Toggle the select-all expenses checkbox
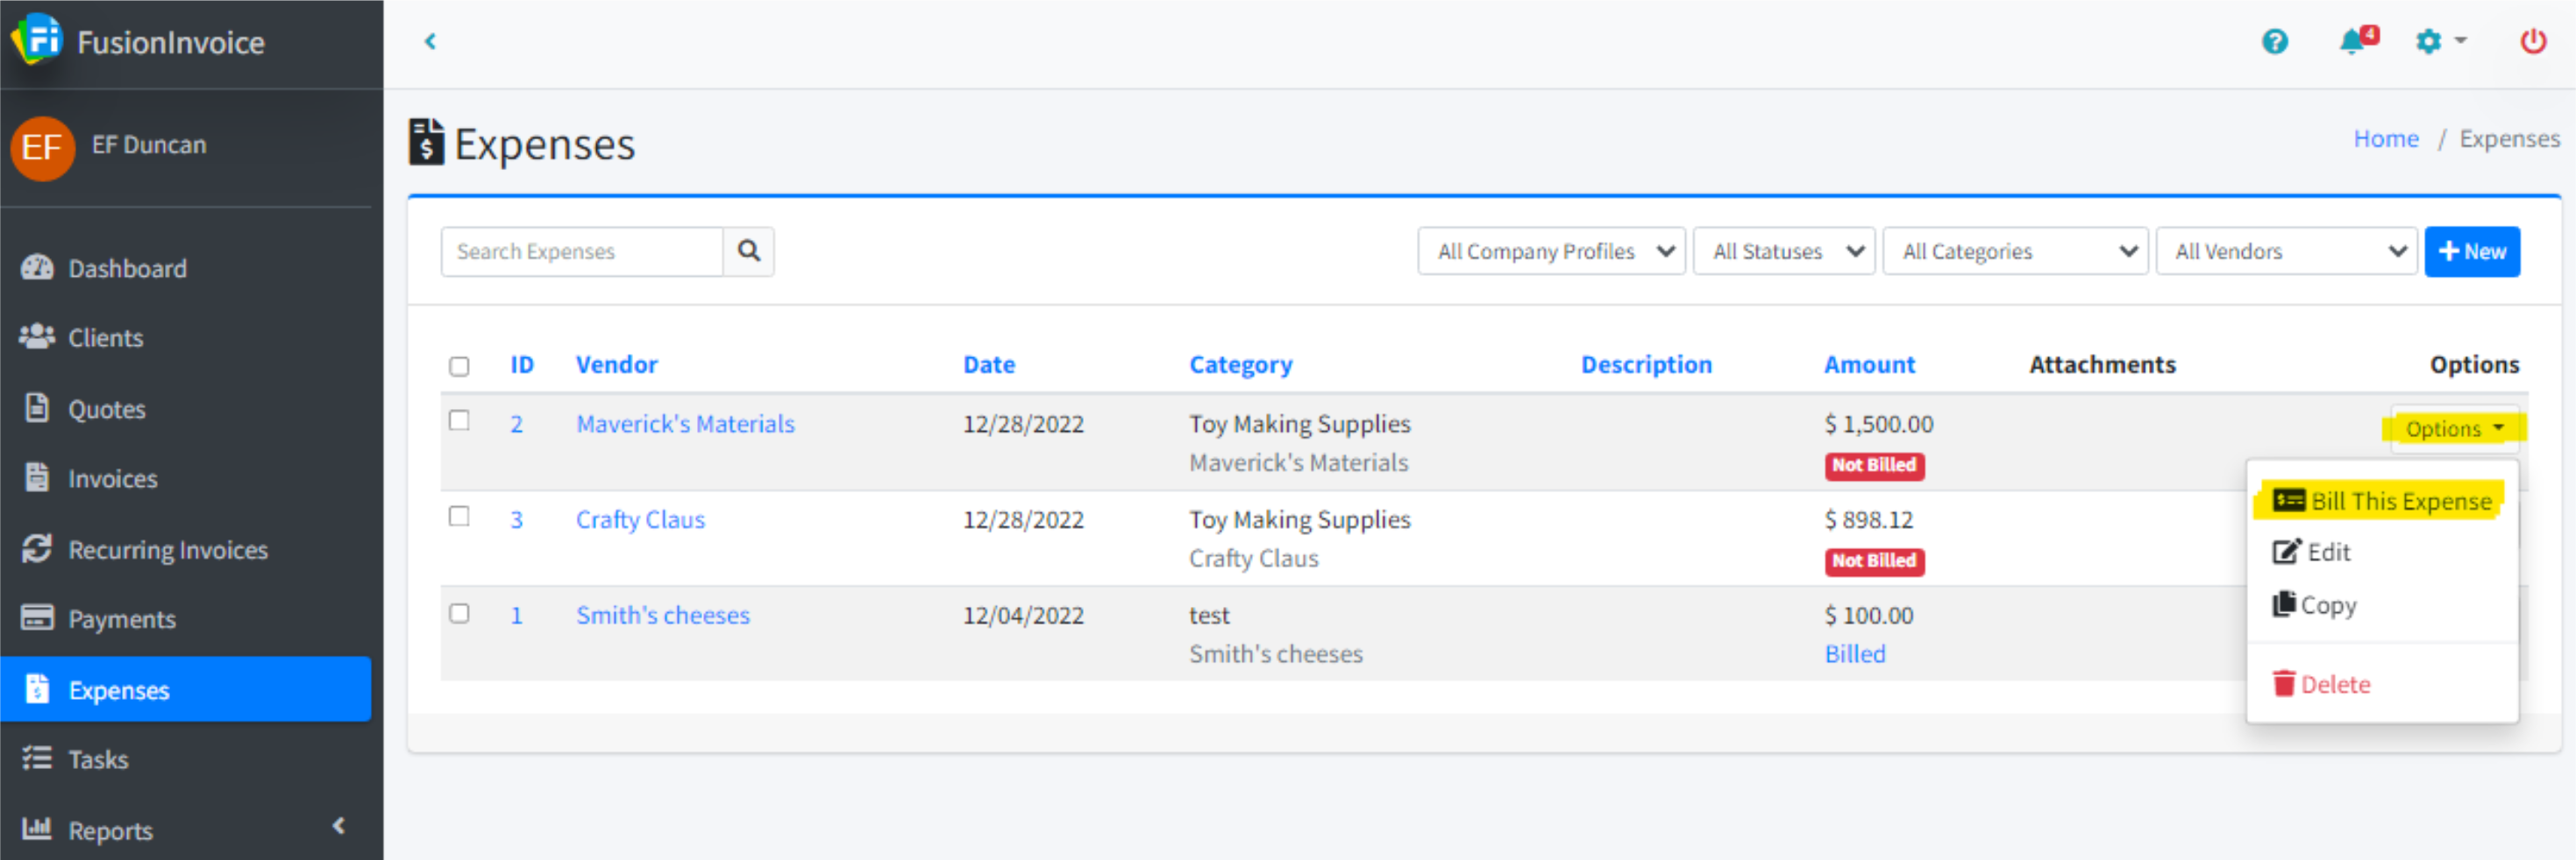The height and width of the screenshot is (860, 2576). [x=459, y=367]
